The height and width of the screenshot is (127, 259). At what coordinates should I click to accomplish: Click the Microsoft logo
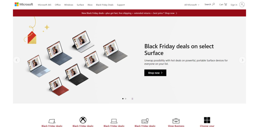click(x=24, y=5)
